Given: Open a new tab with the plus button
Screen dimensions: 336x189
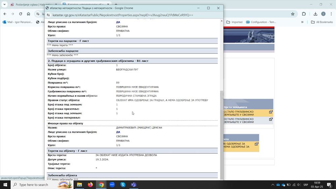Looking at the screenshot, I should tap(116, 4).
